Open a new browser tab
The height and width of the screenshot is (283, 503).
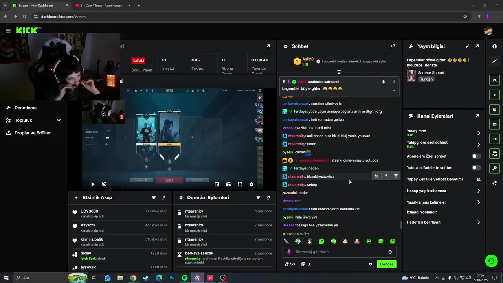pos(139,6)
